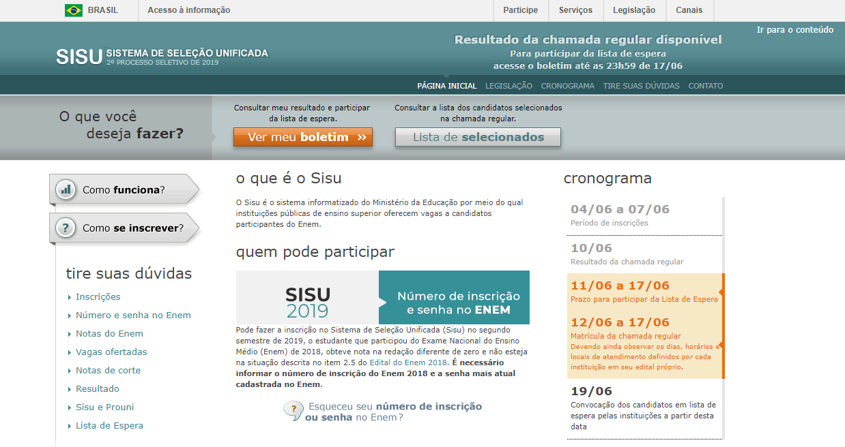Click the question mark icon beside Como se inscrever

click(66, 228)
